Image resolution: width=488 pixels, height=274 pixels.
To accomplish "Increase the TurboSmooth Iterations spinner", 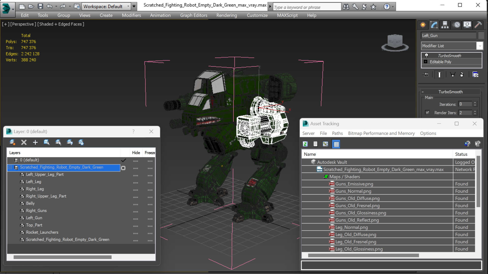I will tap(475, 103).
